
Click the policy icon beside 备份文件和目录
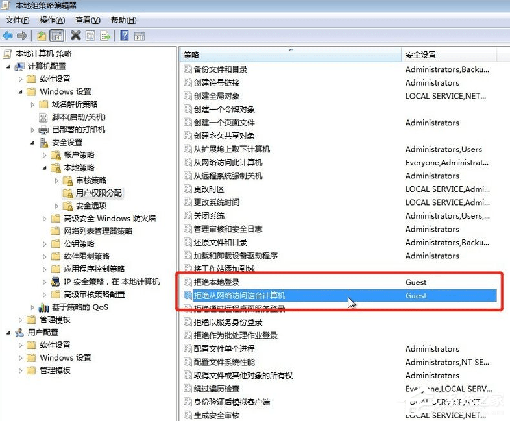[x=188, y=69]
